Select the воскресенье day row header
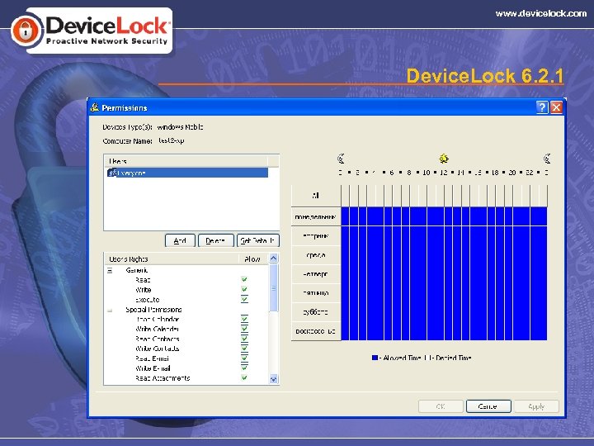This screenshot has width=594, height=446. click(x=316, y=330)
